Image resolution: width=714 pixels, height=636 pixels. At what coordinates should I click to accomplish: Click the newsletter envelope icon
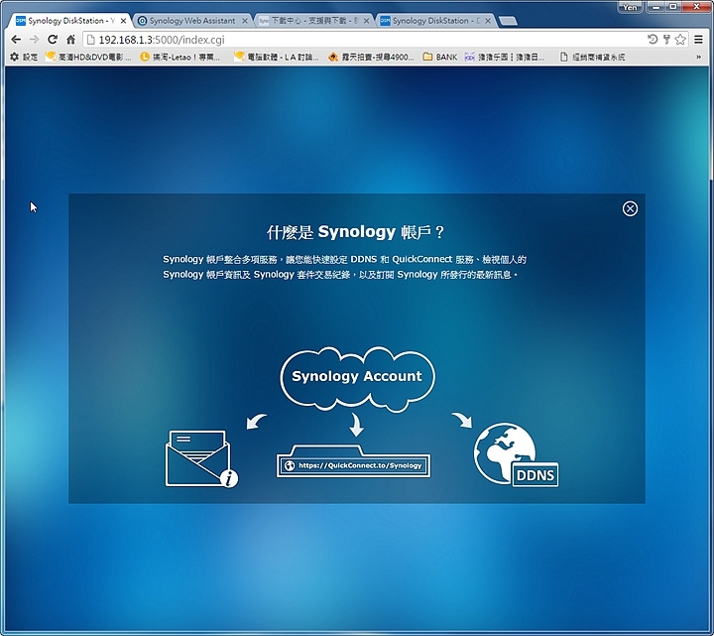click(x=200, y=458)
